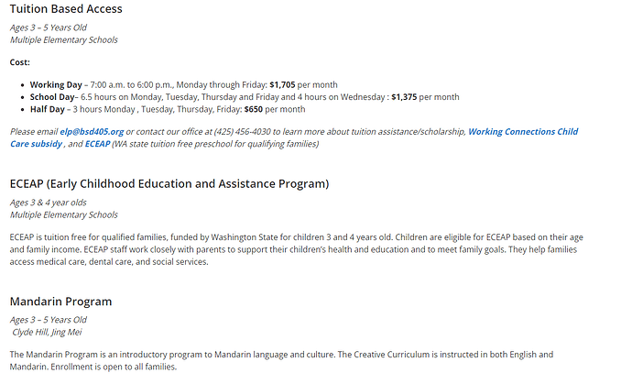Click the bold School Day label
632x384 pixels.
point(53,96)
